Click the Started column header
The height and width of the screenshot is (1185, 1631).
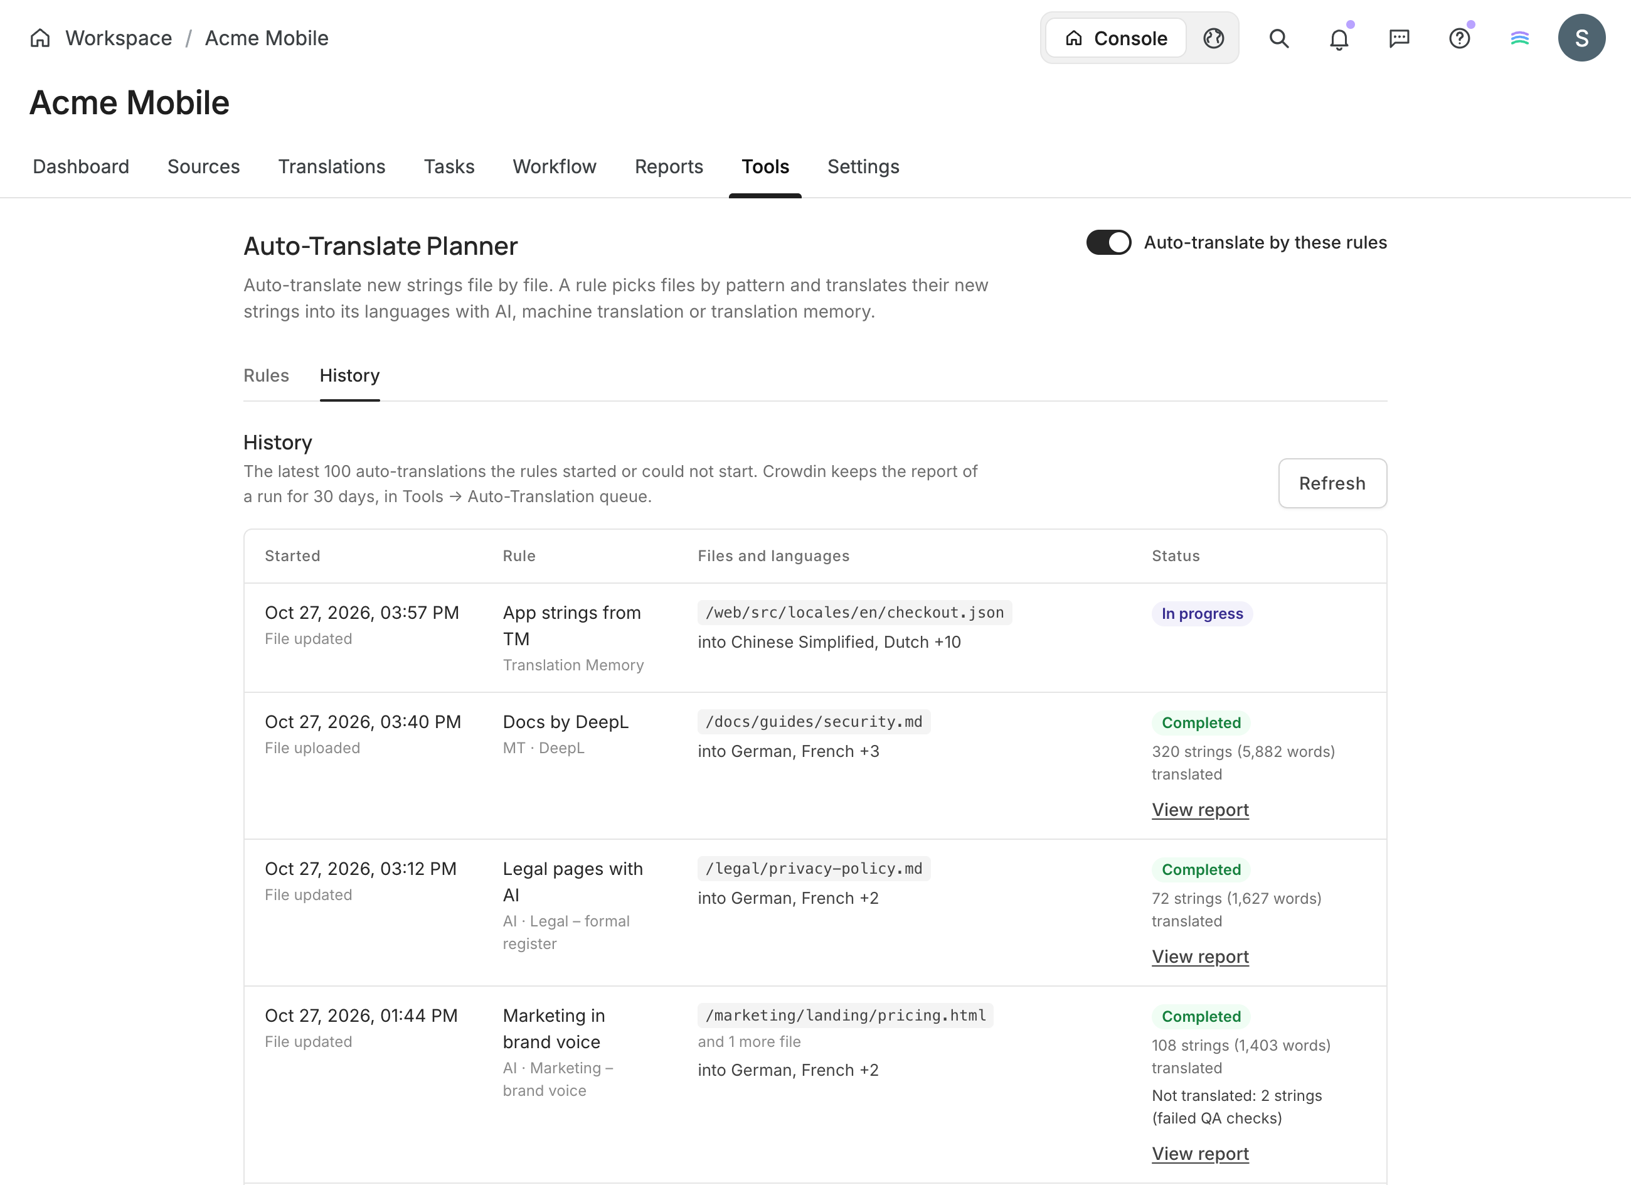(292, 555)
